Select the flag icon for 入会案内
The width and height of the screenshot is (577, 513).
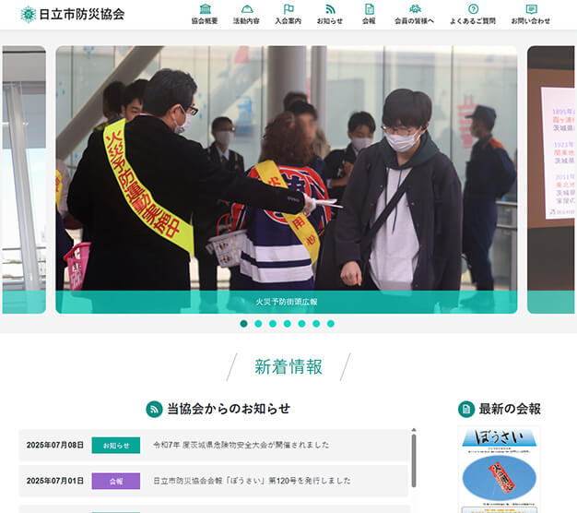click(x=288, y=9)
